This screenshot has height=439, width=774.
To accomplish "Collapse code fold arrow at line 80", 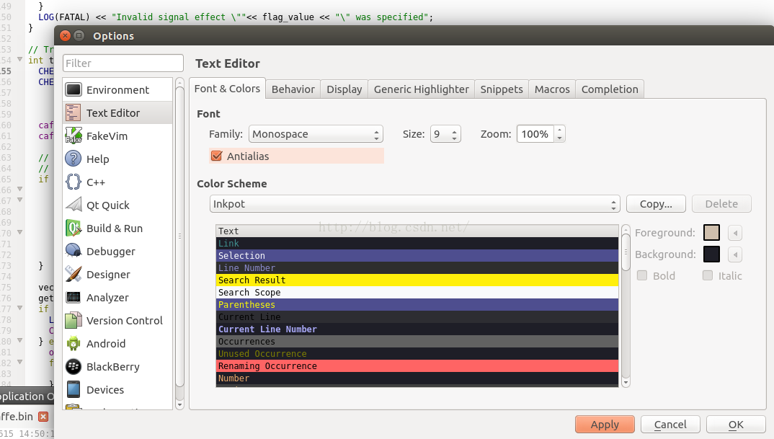I will (19, 340).
